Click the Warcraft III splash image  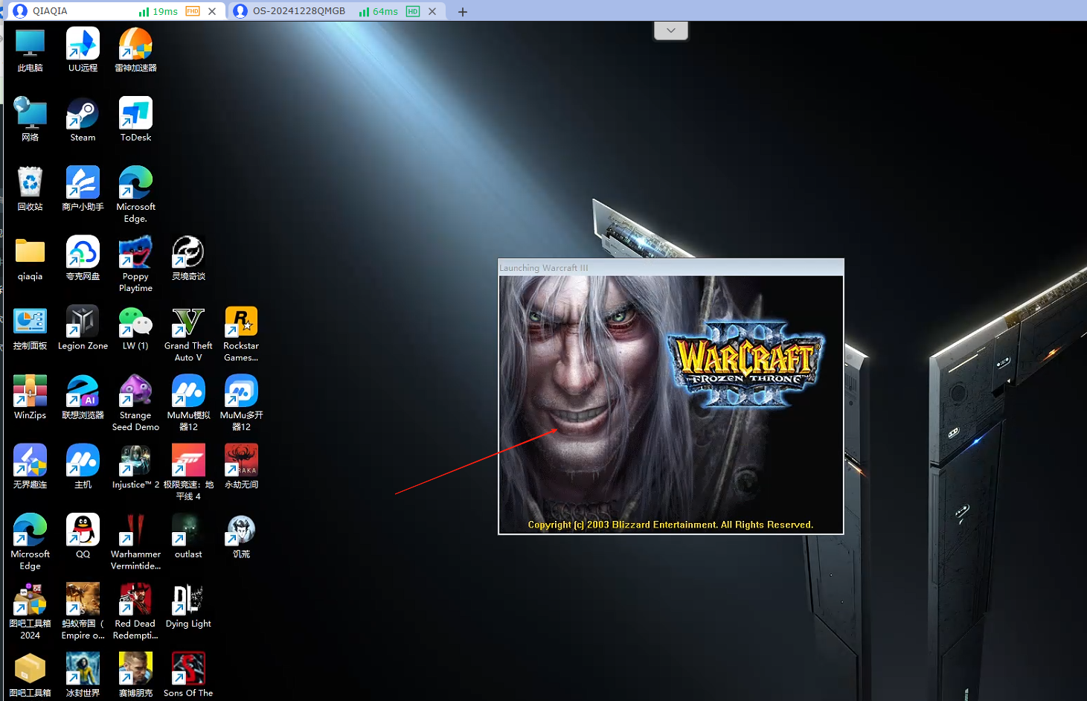tap(671, 404)
